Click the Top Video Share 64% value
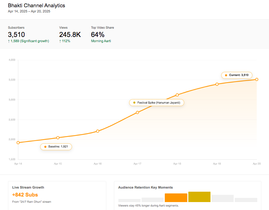269x210 pixels. 98,35
